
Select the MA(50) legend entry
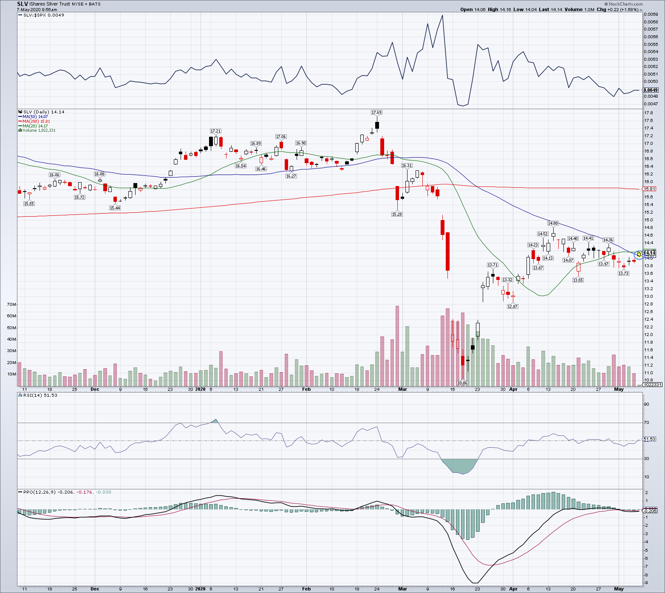(x=33, y=117)
